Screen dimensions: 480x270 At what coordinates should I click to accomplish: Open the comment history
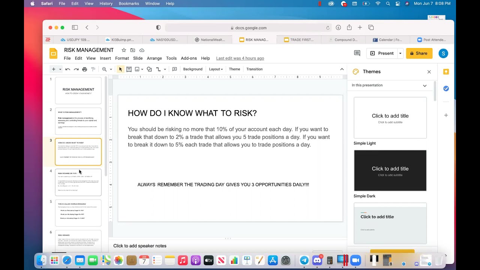[x=357, y=53]
